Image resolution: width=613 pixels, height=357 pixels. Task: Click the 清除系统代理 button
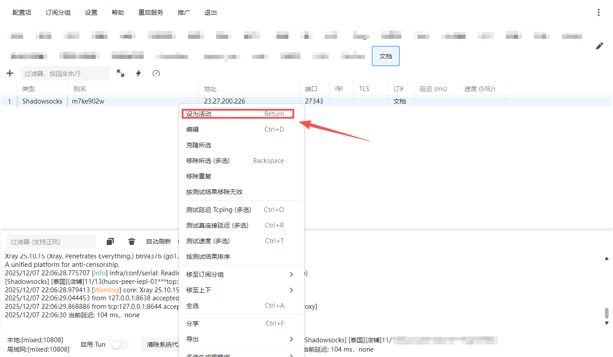(x=160, y=344)
